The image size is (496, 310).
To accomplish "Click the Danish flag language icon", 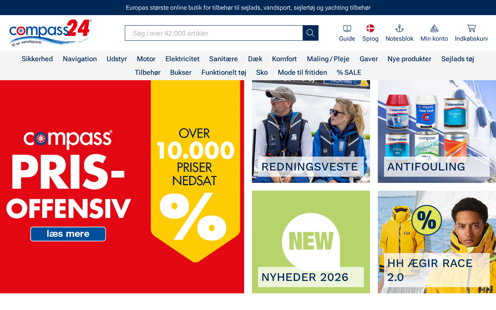I will coord(370,28).
